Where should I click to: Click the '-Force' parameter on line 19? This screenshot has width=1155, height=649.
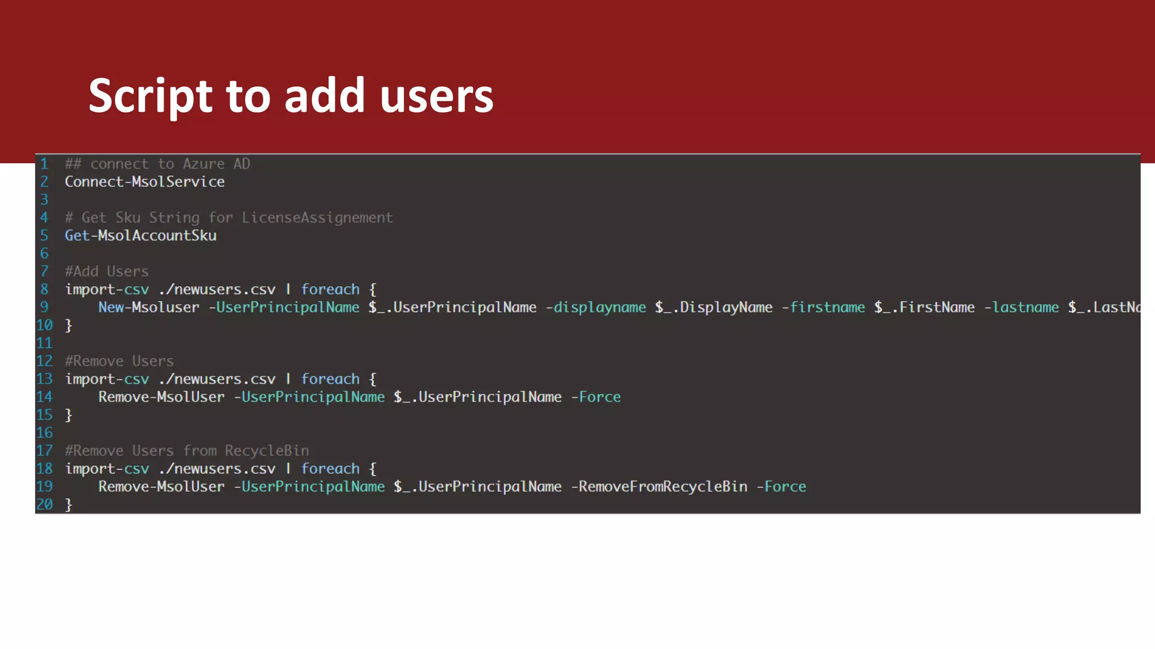pyautogui.click(x=782, y=487)
